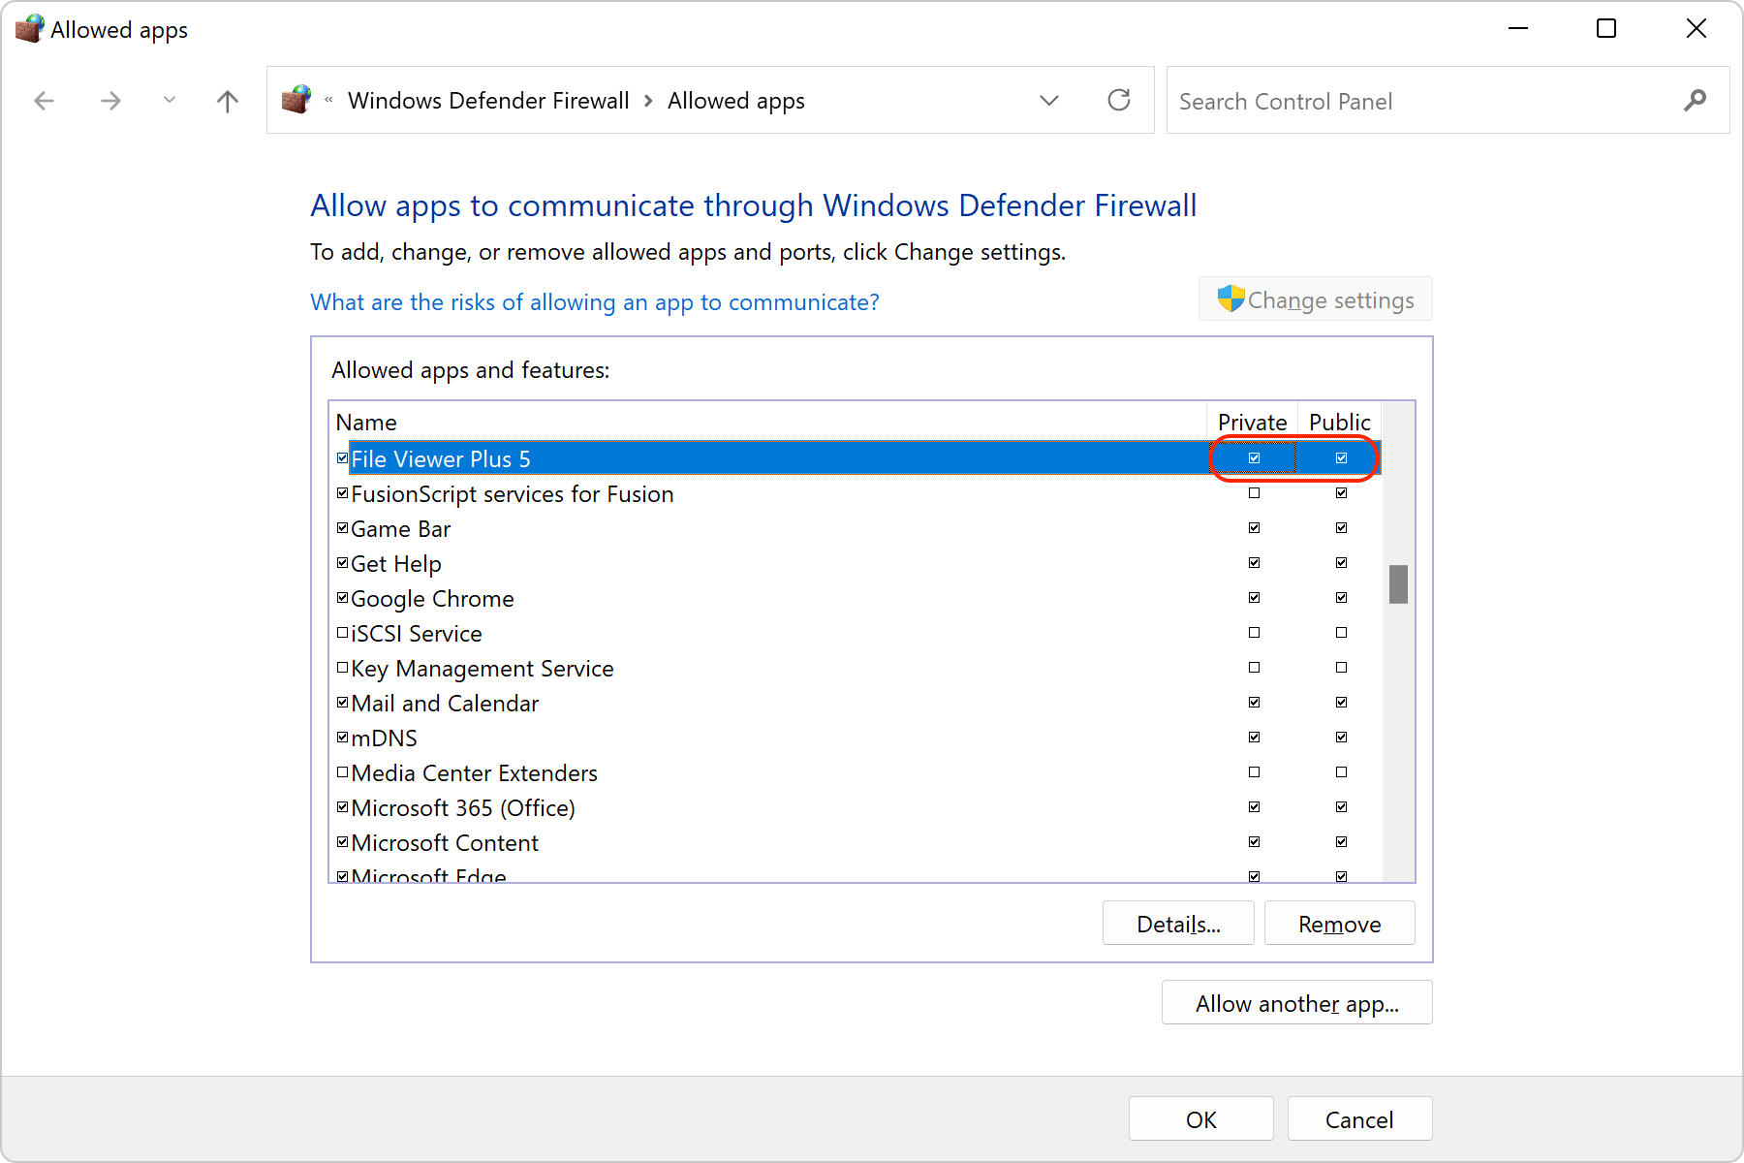Close the Allowed apps window
Screen dimensions: 1744x1163
(1697, 29)
